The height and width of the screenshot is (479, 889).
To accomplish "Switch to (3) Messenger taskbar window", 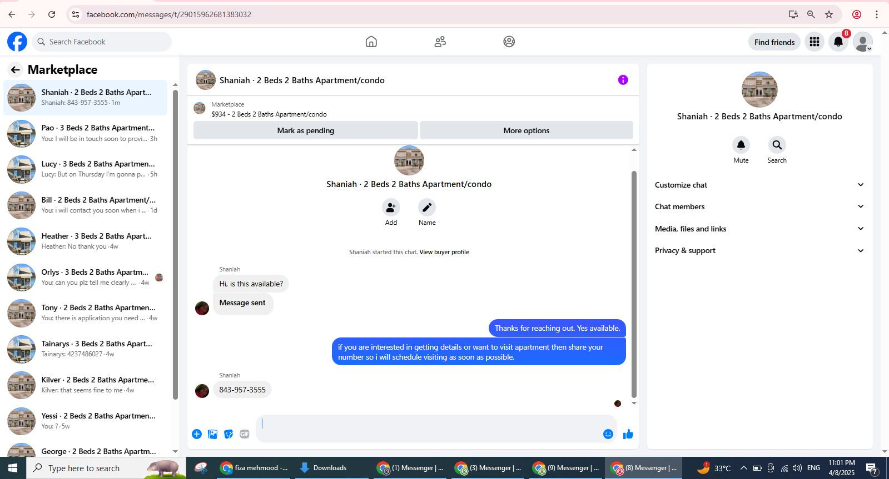I will click(488, 468).
